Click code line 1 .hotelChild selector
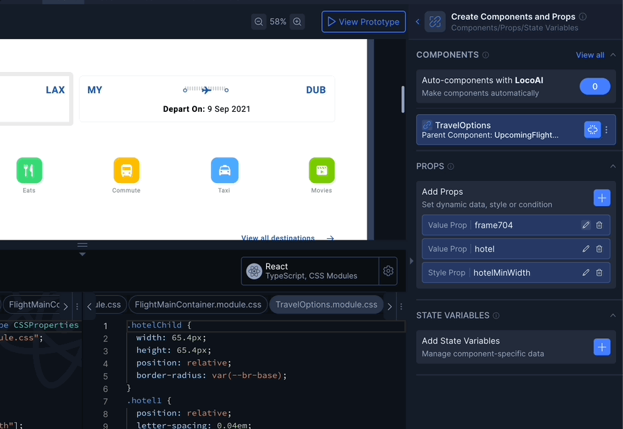 point(159,325)
